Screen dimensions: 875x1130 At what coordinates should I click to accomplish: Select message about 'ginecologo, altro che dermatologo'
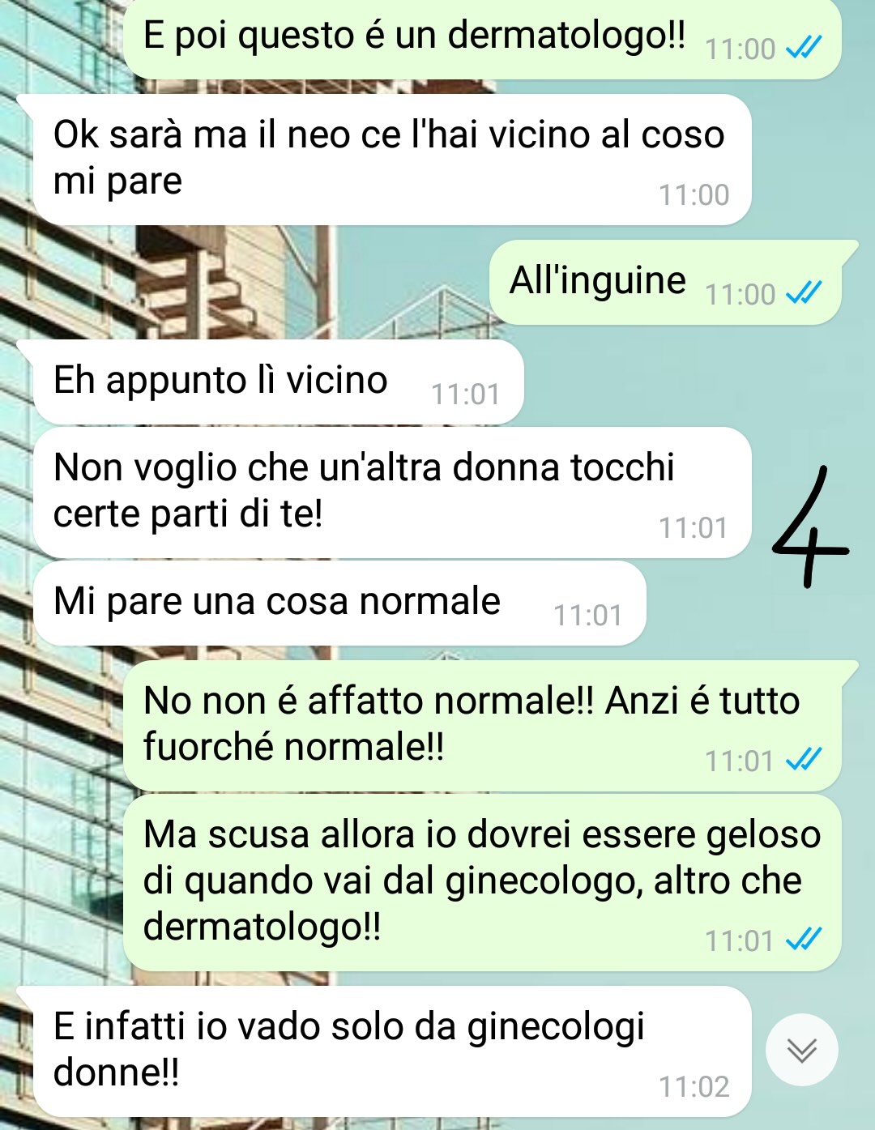click(x=482, y=883)
